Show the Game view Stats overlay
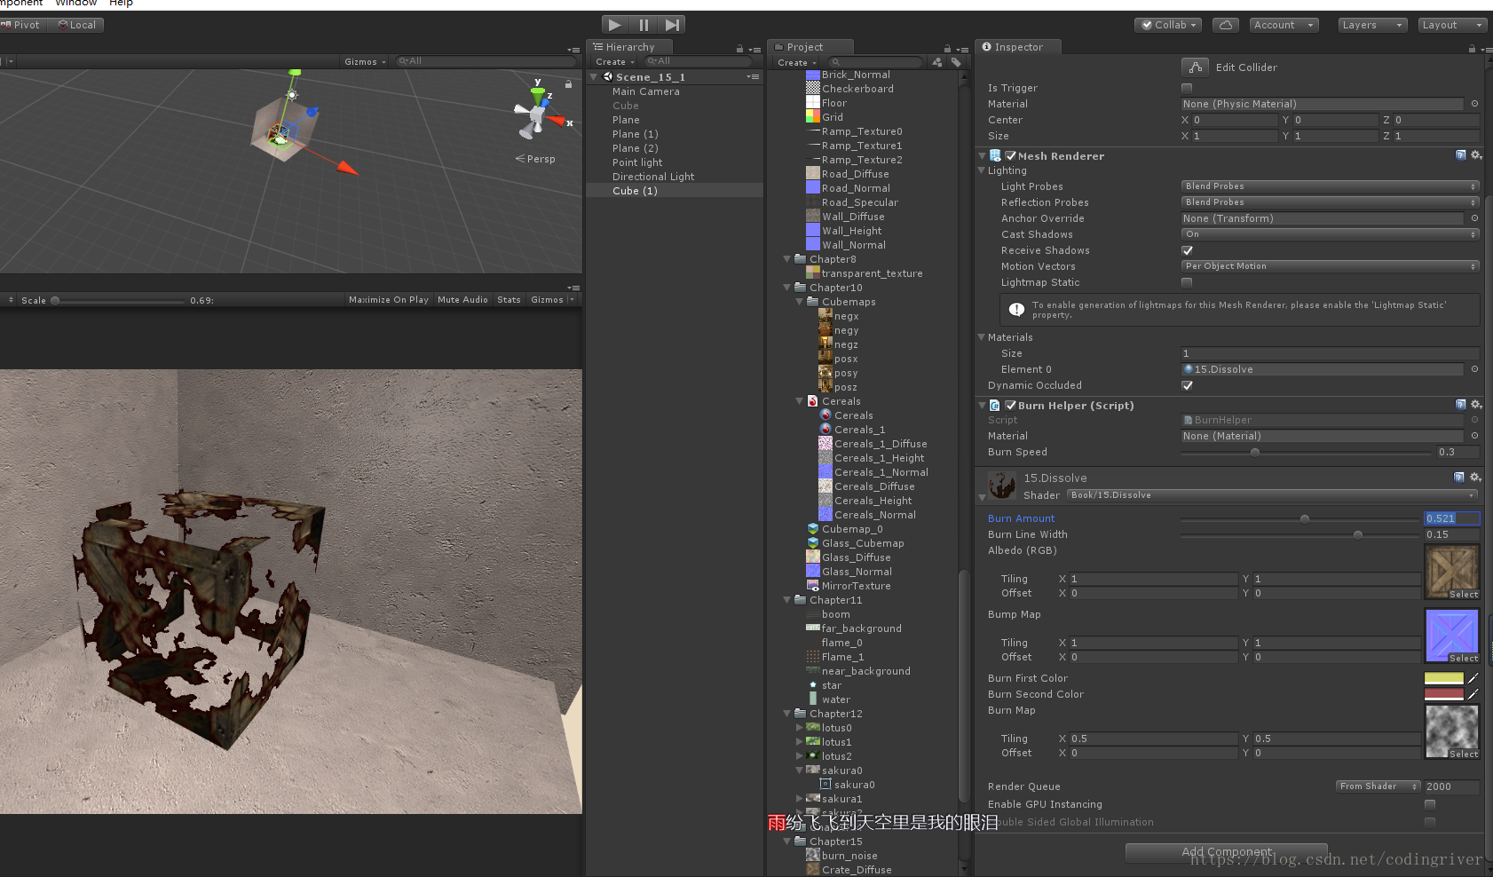 coord(509,300)
